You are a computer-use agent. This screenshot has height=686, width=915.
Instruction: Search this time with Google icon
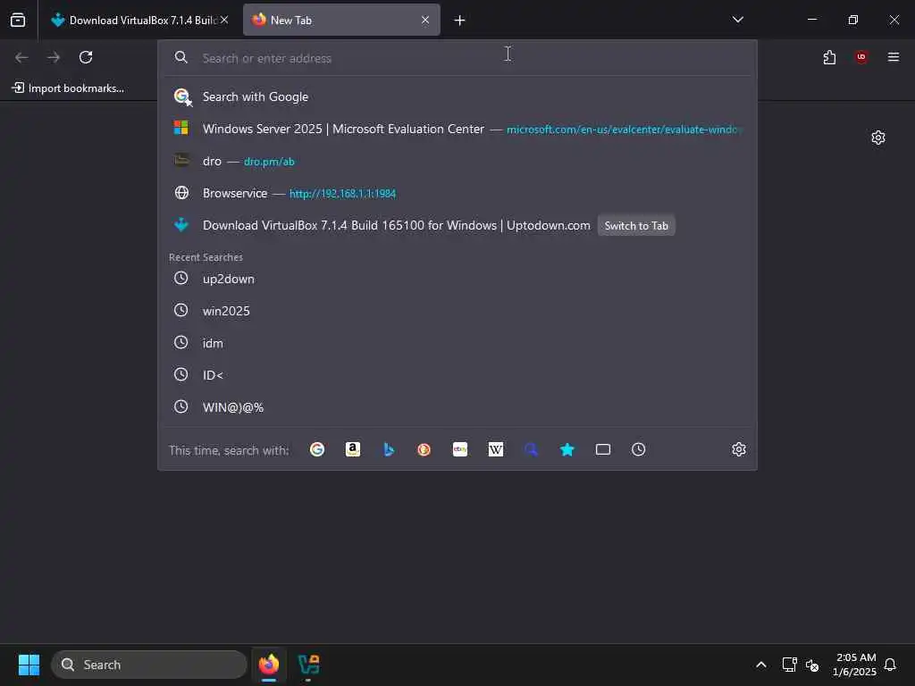click(317, 449)
